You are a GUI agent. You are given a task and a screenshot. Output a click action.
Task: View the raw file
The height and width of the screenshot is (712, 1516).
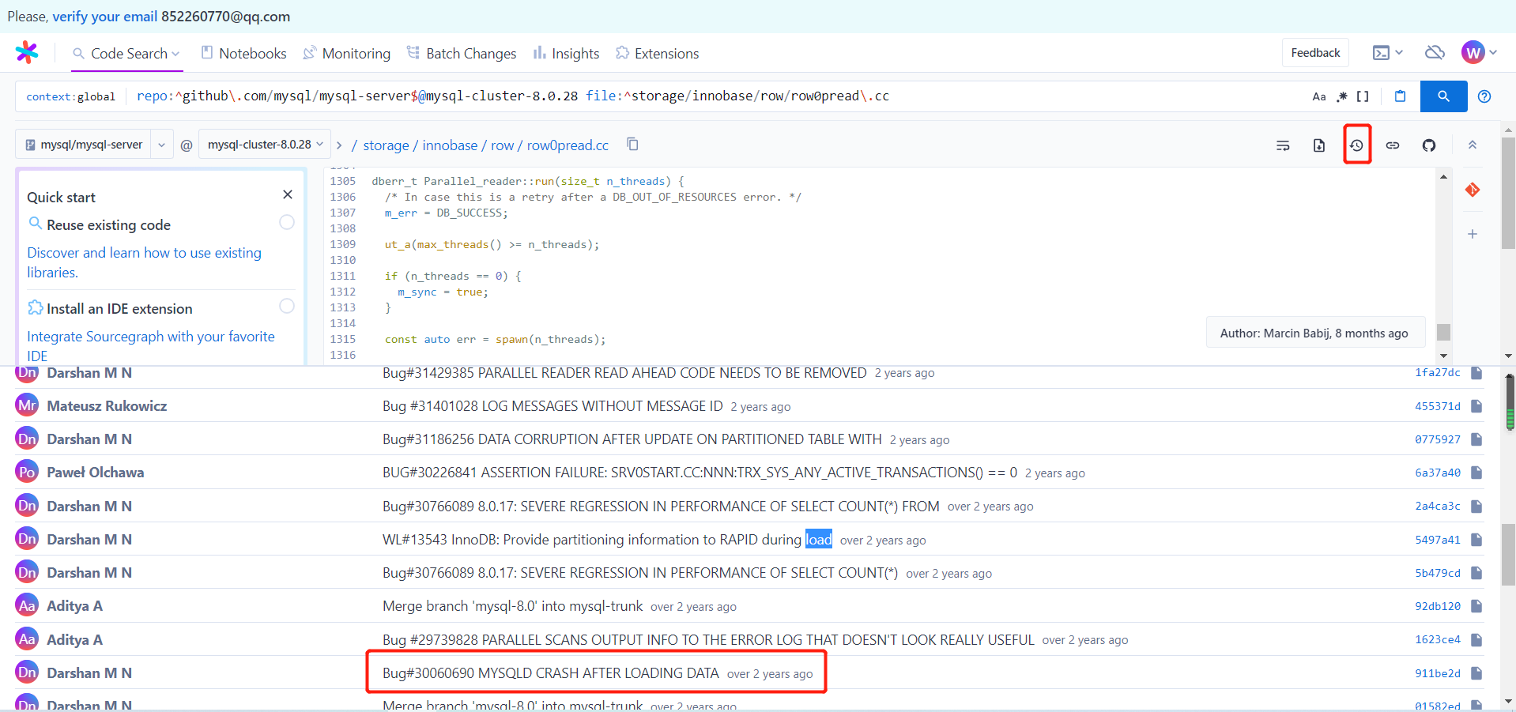1319,145
